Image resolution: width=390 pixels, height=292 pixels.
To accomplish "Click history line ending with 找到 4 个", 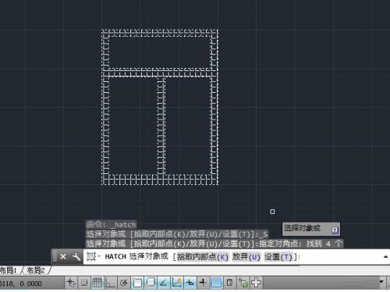I will coord(214,244).
